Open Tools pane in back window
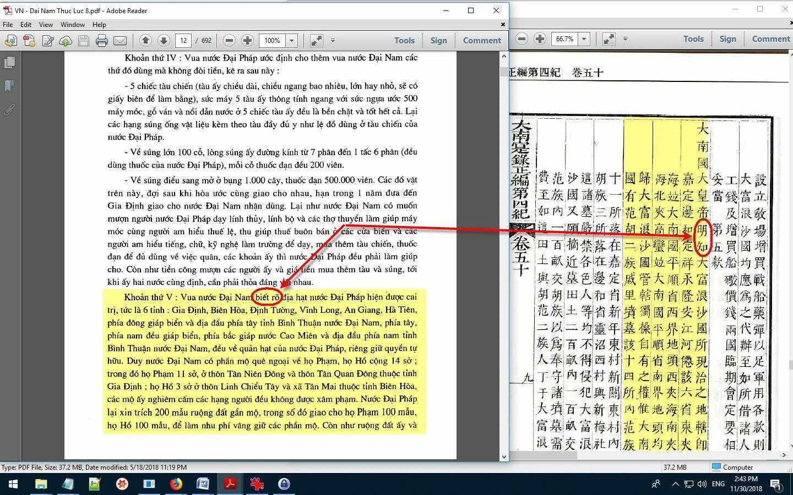The image size is (793, 495). pyautogui.click(x=693, y=38)
